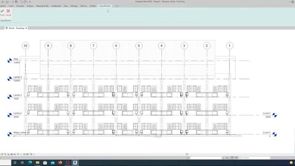Select grid bubble 1
This screenshot has width=295, height=166.
tap(230, 46)
